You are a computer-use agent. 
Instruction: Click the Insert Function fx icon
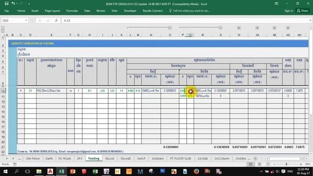click(56, 21)
